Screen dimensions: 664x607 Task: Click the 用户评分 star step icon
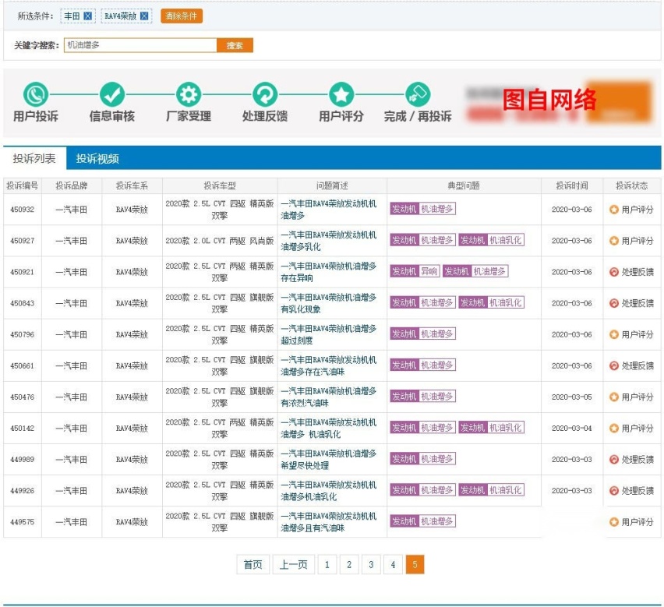click(x=341, y=94)
